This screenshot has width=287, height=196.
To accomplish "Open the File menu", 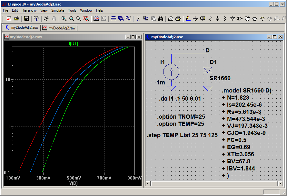I will pos(5,10).
